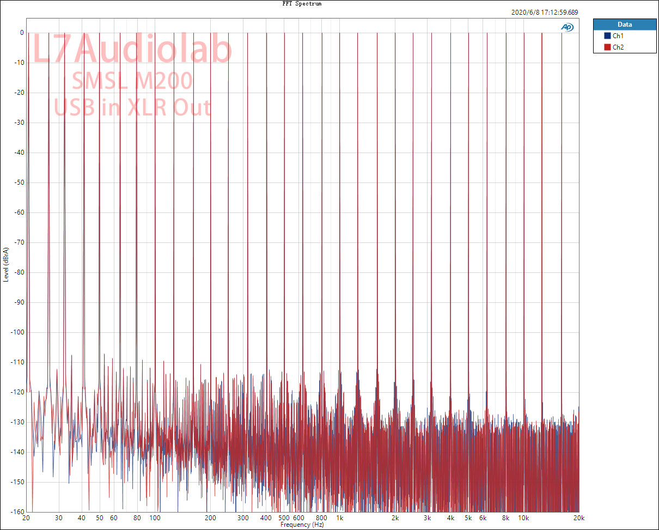Image resolution: width=659 pixels, height=530 pixels.
Task: Click the 200 frequency axis tick label
Action: tap(210, 517)
